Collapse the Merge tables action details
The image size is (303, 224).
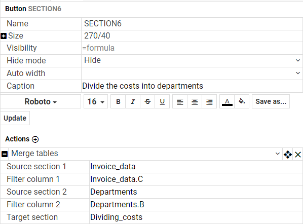5,154
